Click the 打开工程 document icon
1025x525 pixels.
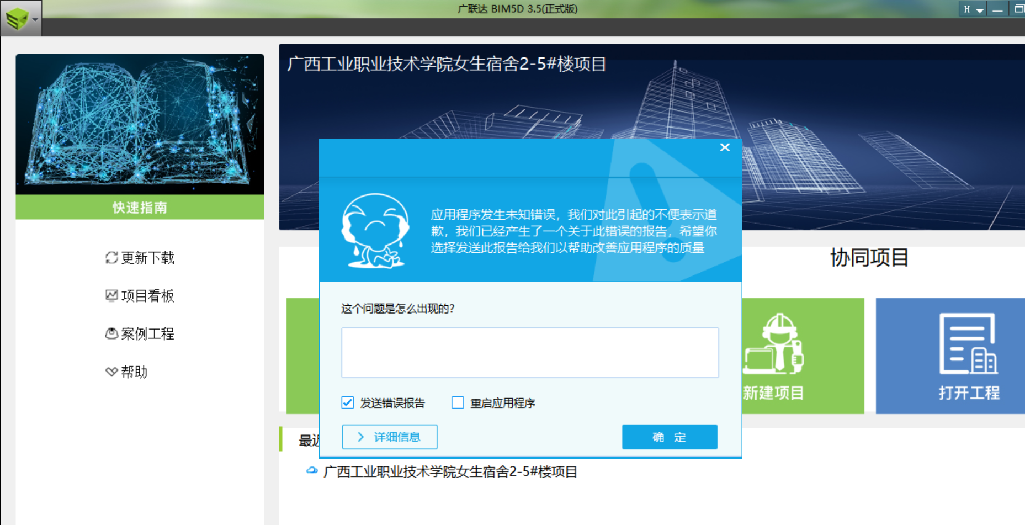pyautogui.click(x=968, y=343)
